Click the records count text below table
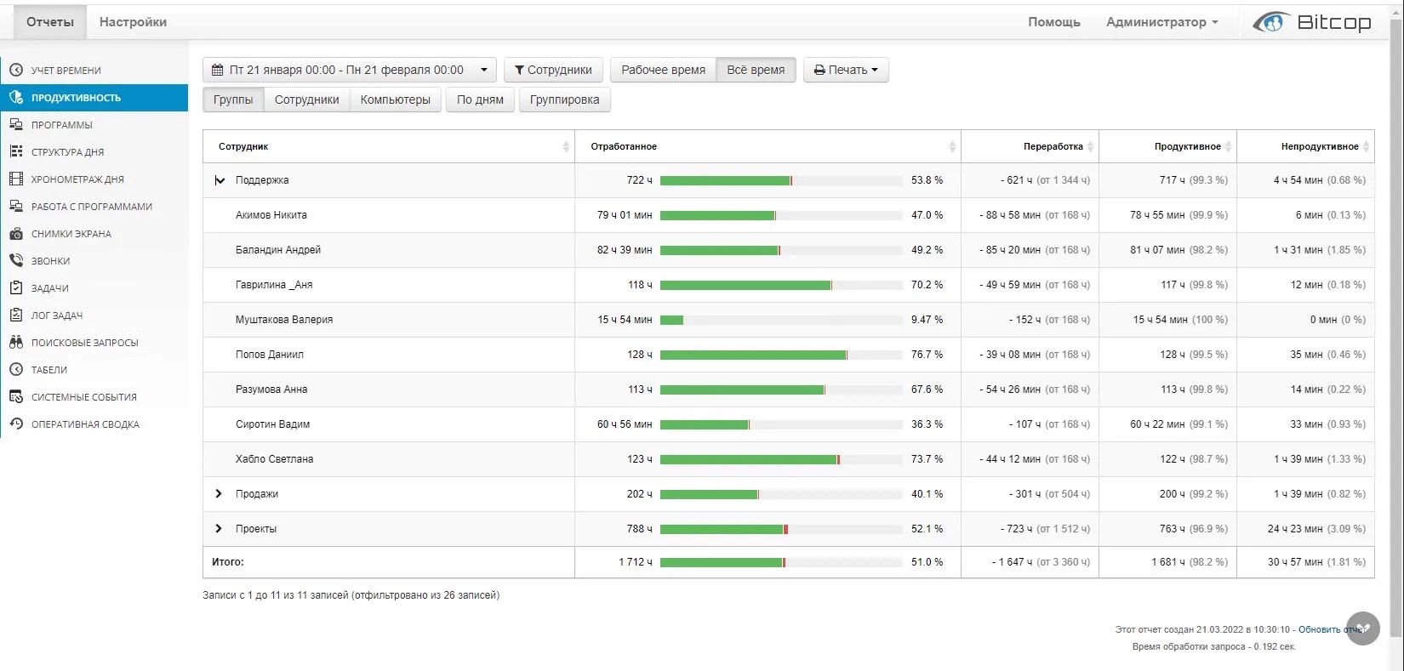The image size is (1404, 671). 351,595
